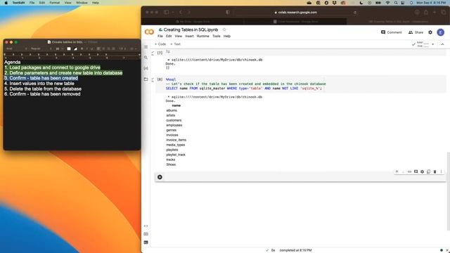Click the Safari share icon
The height and width of the screenshot is (253, 450).
click(x=426, y=13)
